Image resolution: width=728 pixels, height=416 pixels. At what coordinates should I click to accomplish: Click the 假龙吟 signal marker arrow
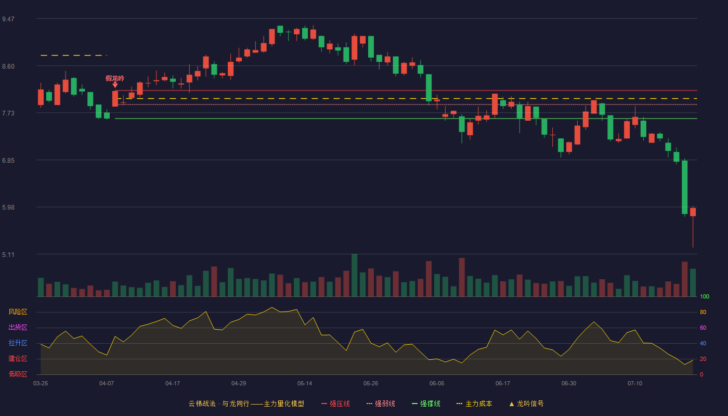point(115,85)
